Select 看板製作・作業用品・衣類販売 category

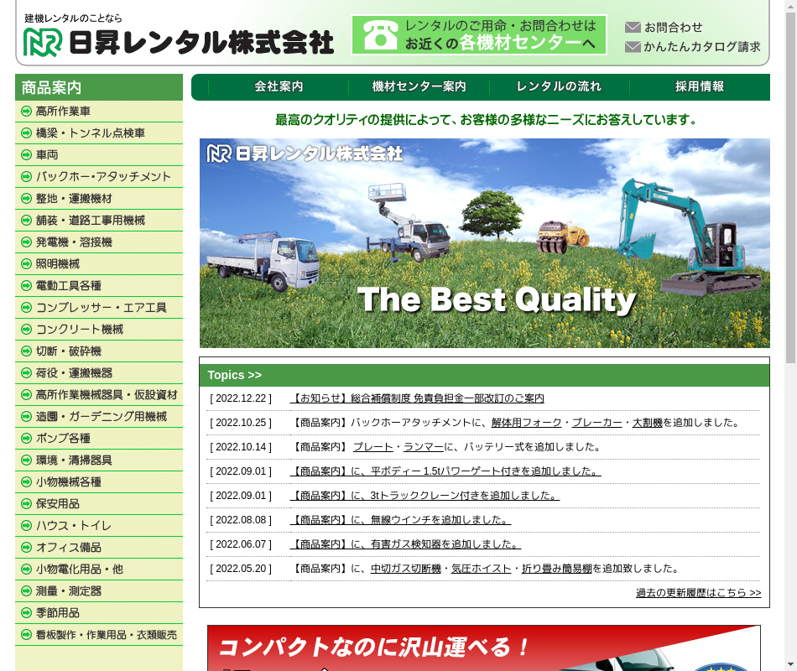tap(99, 636)
